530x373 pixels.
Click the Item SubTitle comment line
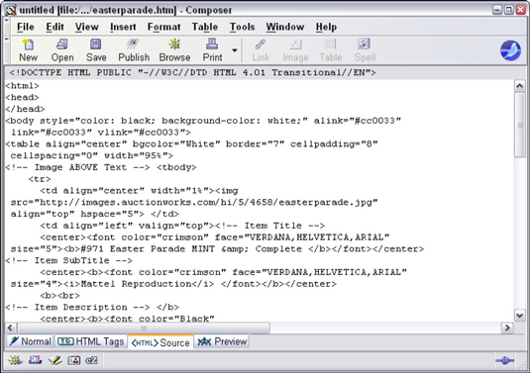tap(69, 260)
